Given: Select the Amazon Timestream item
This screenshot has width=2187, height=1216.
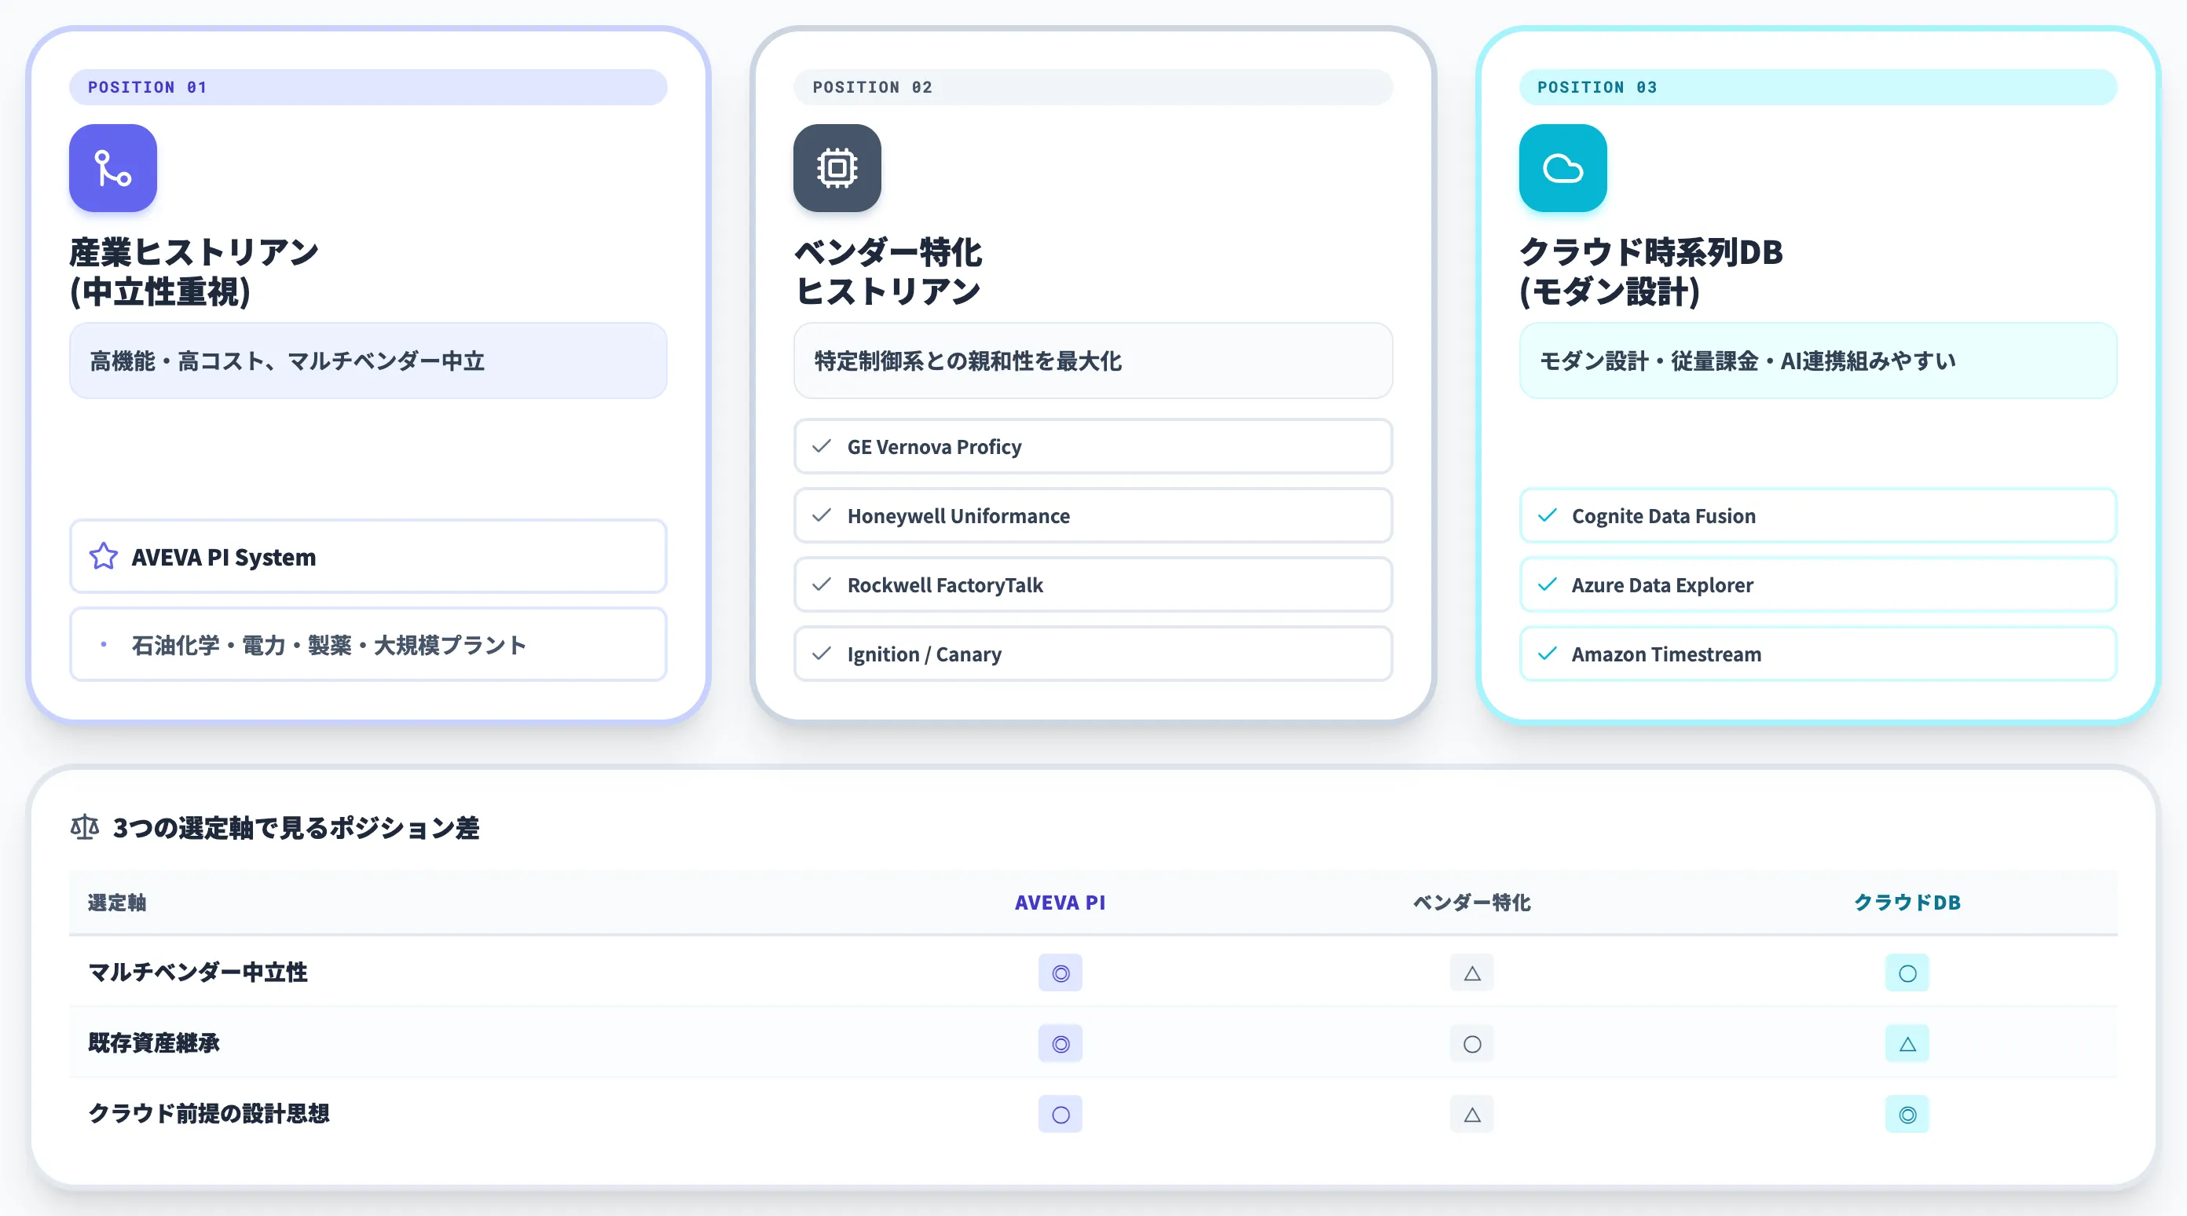Looking at the screenshot, I should [1818, 654].
